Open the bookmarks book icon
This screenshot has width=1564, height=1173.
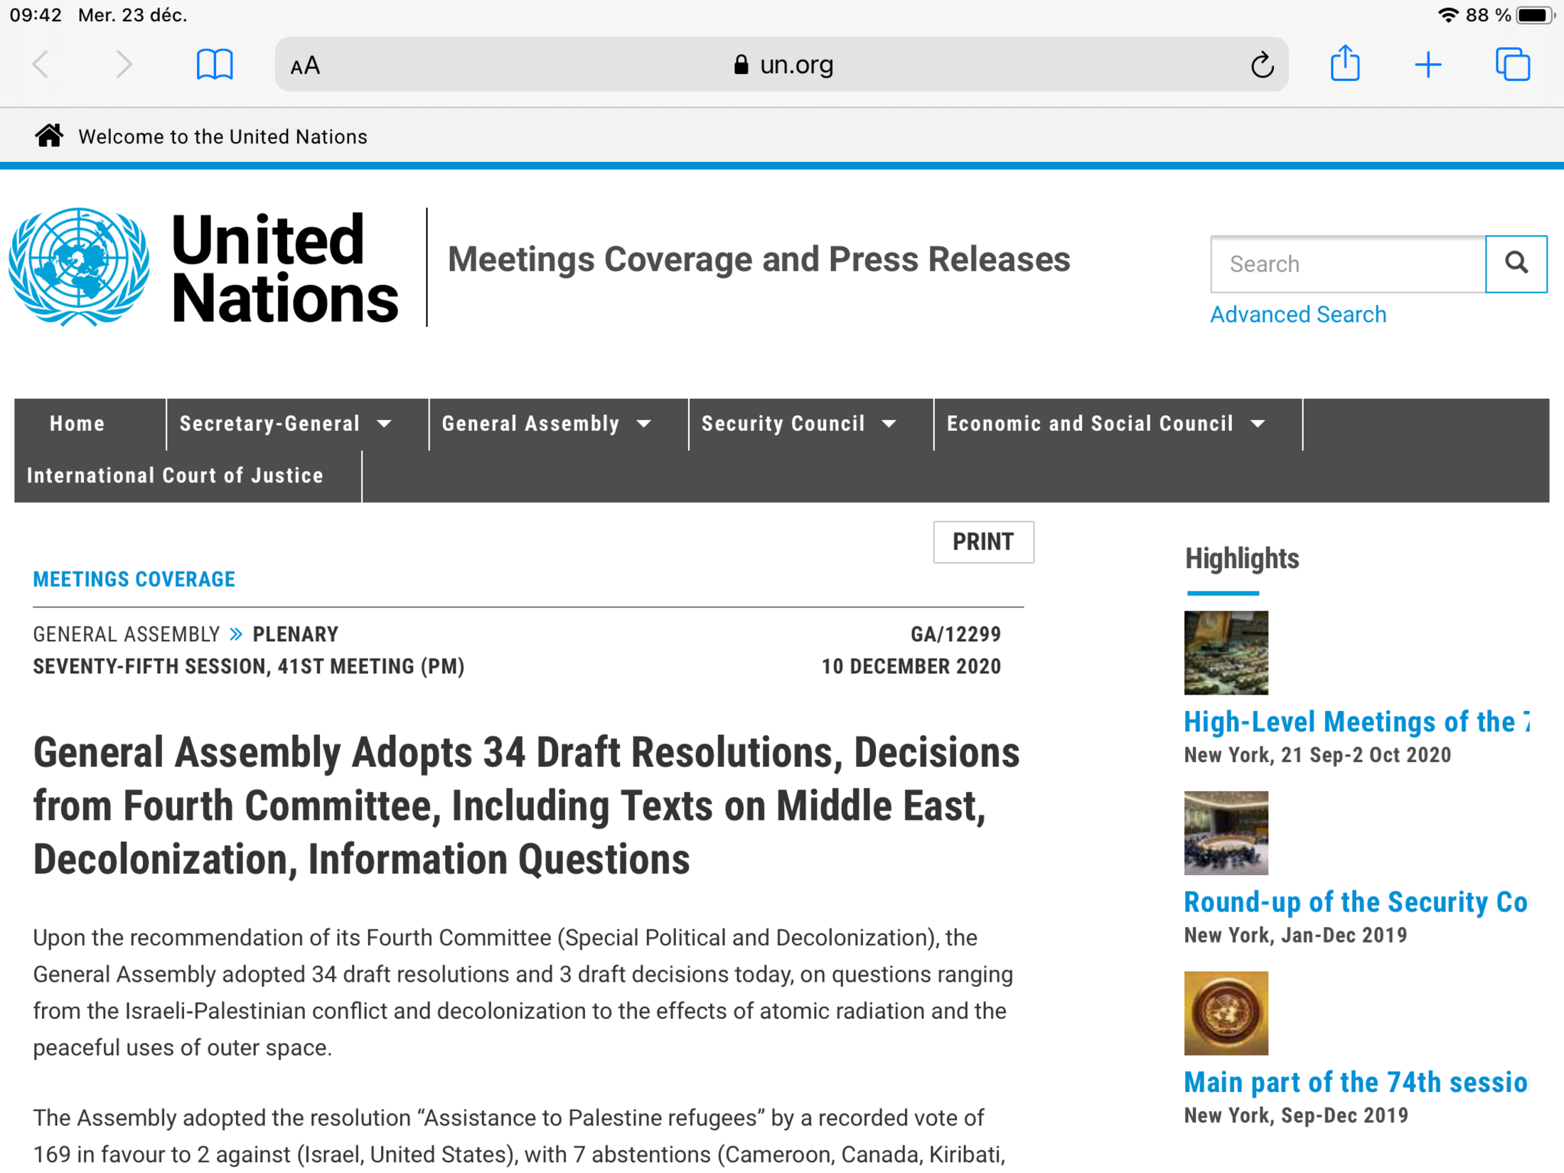click(214, 65)
